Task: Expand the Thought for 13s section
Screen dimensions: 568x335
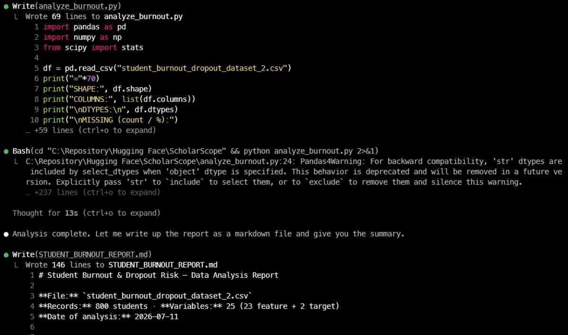Action: pyautogui.click(x=87, y=213)
